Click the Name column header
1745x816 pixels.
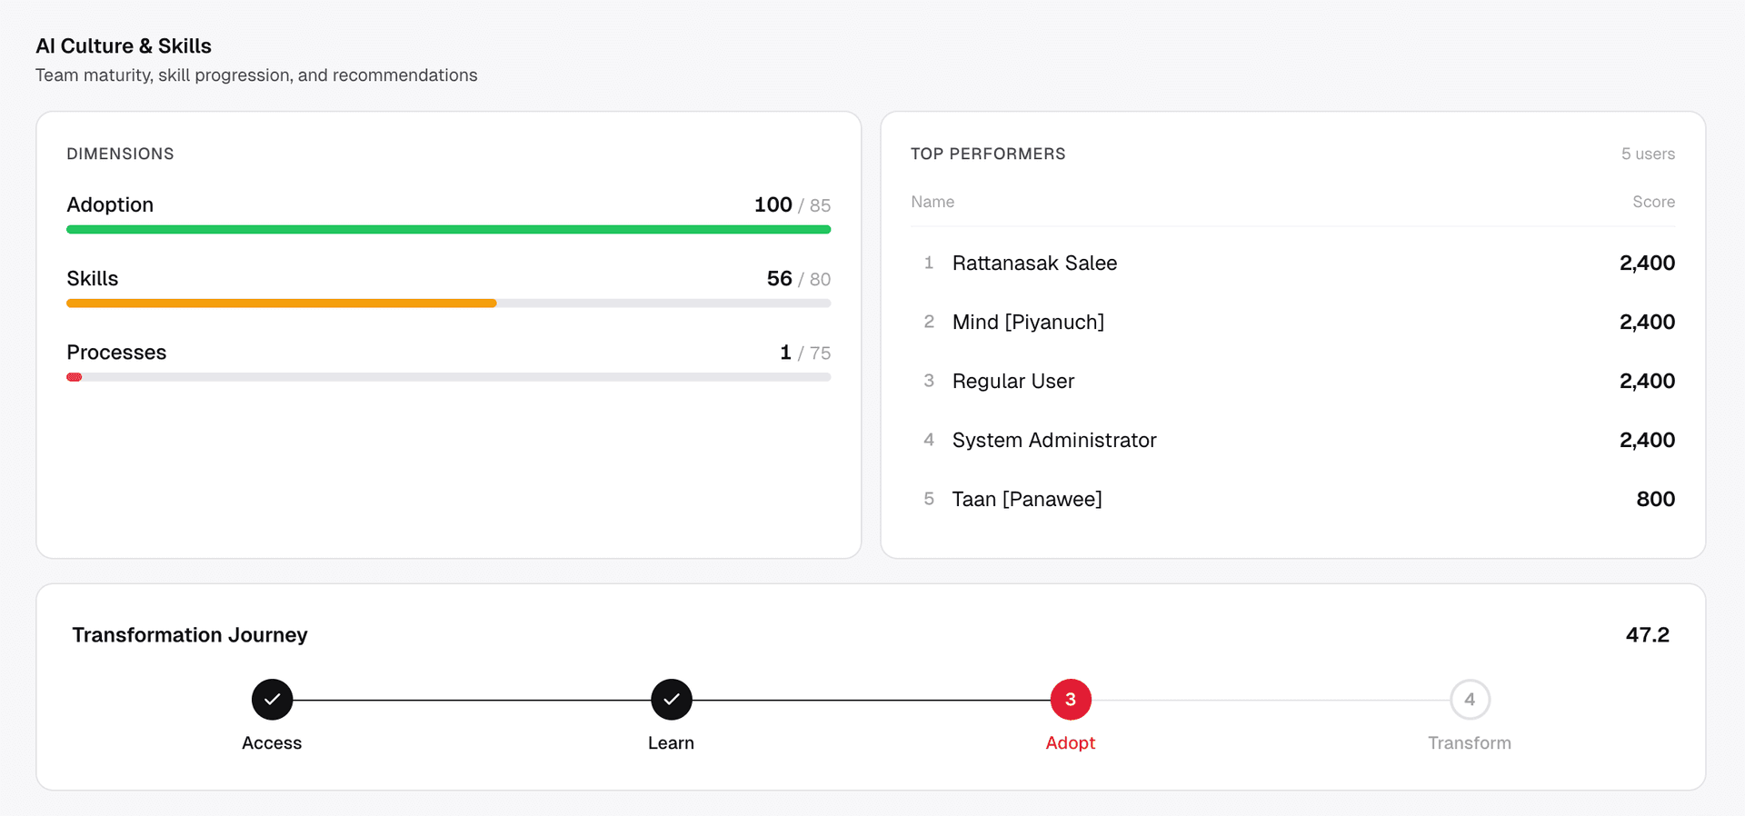pyautogui.click(x=932, y=202)
